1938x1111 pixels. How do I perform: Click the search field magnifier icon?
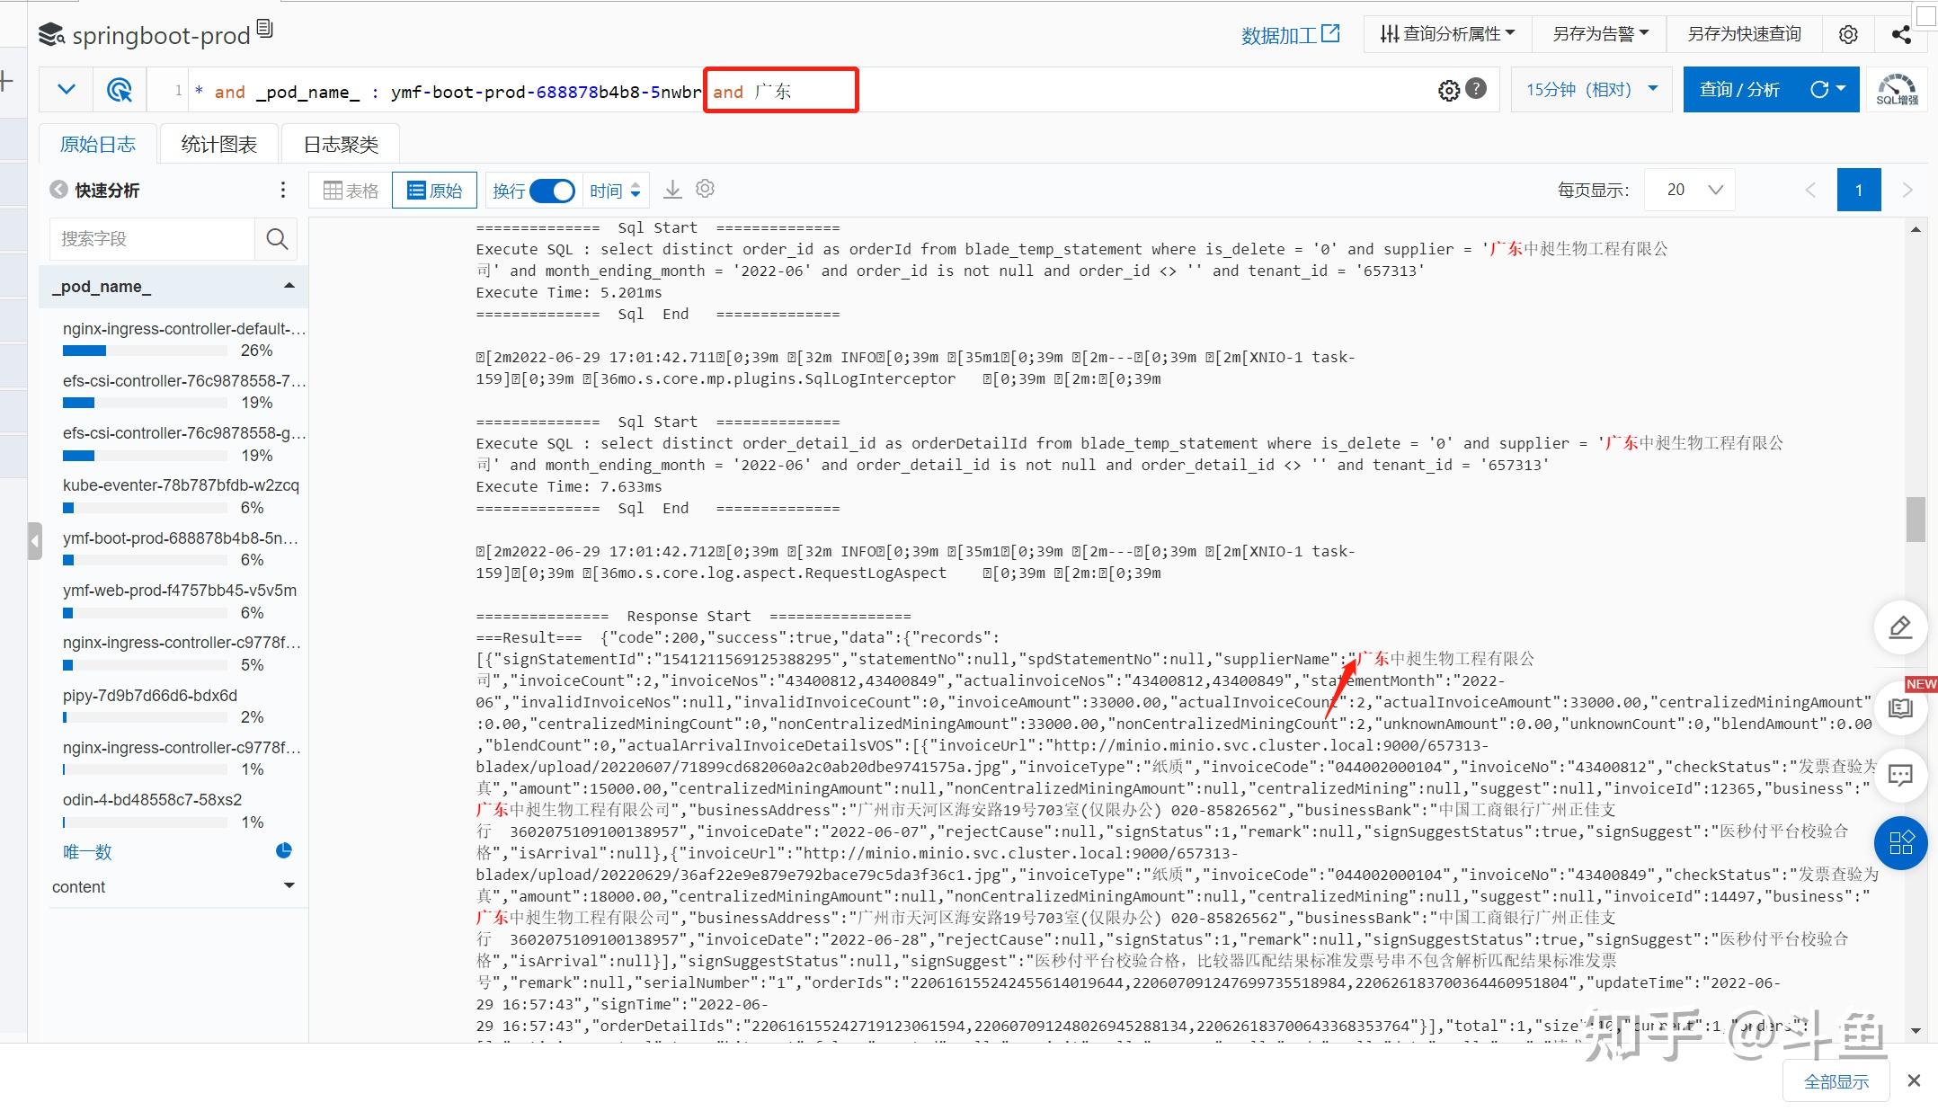click(277, 239)
